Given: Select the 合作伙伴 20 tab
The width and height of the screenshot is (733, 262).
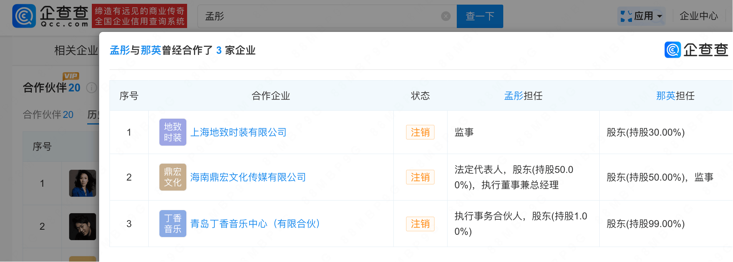Looking at the screenshot, I should (x=48, y=114).
